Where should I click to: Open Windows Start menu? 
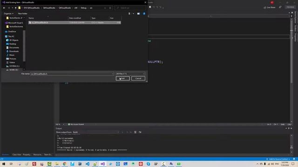point(4,164)
